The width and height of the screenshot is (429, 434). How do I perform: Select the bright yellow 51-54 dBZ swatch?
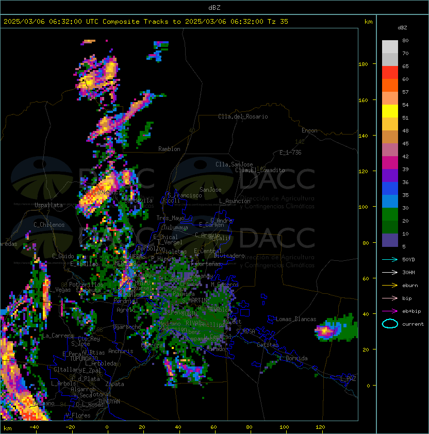tap(390, 111)
